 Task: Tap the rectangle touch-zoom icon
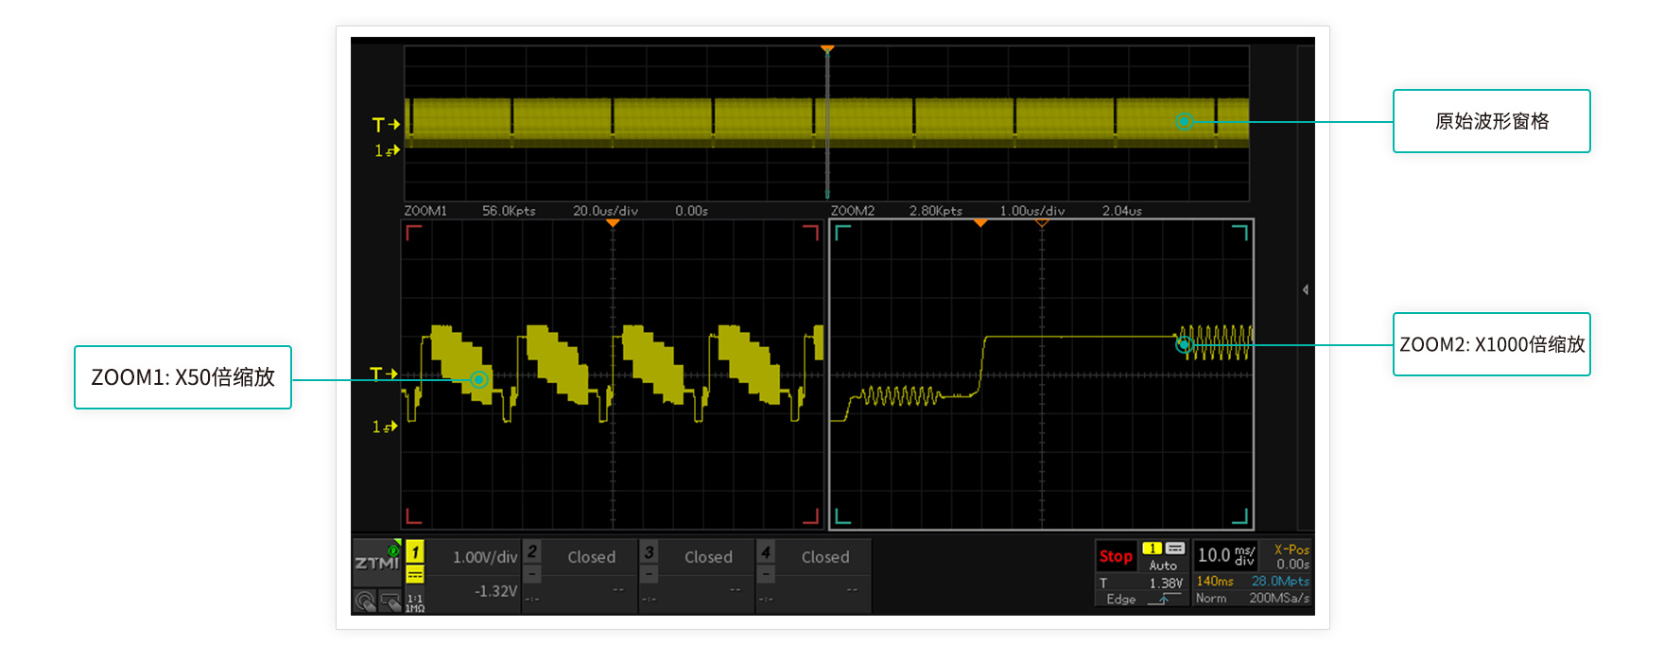390,601
